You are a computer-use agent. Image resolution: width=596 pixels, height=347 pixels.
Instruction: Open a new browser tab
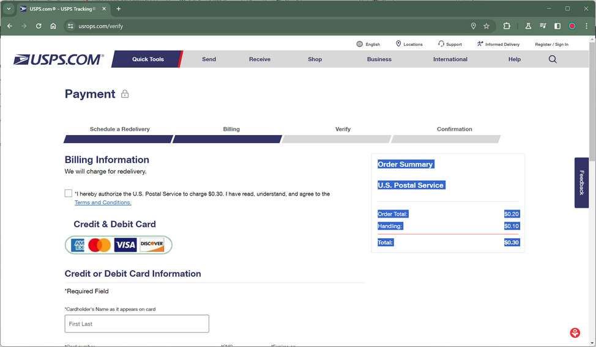[x=119, y=9]
